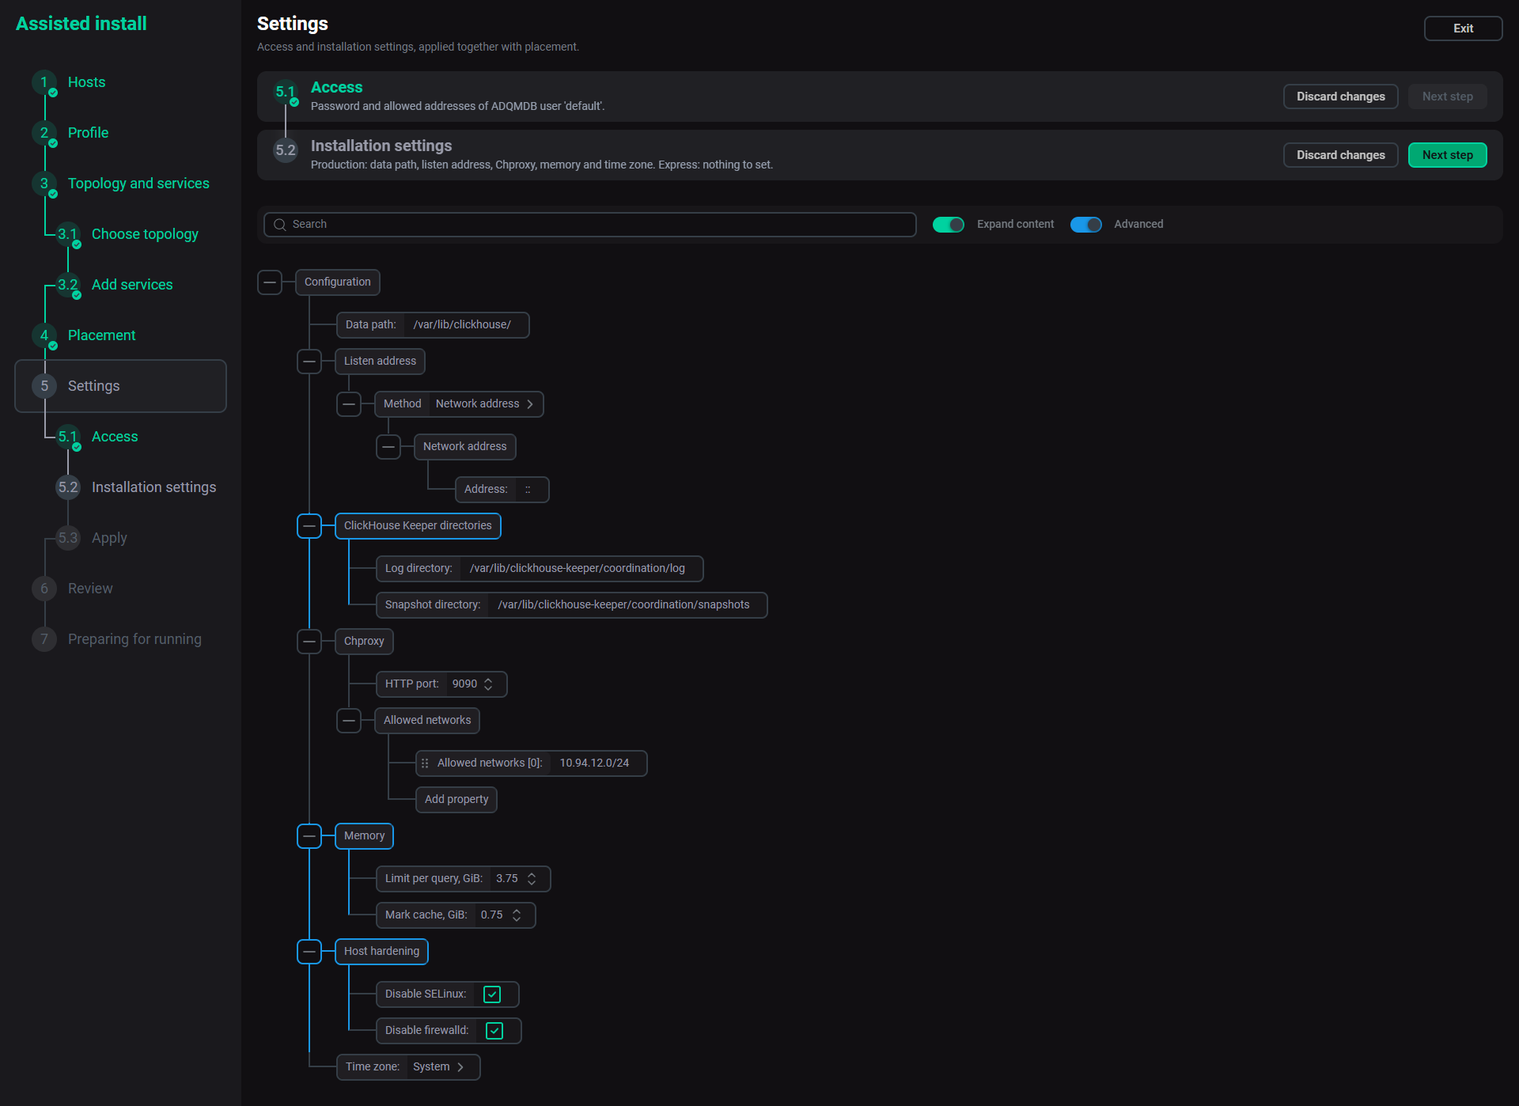Collapse the Chproxy node
This screenshot has height=1106, width=1519.
tap(309, 642)
